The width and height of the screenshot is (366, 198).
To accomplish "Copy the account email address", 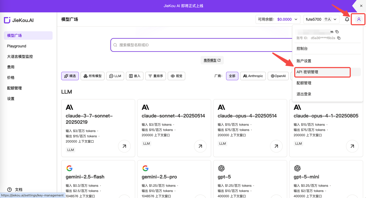I will pyautogui.click(x=337, y=32).
